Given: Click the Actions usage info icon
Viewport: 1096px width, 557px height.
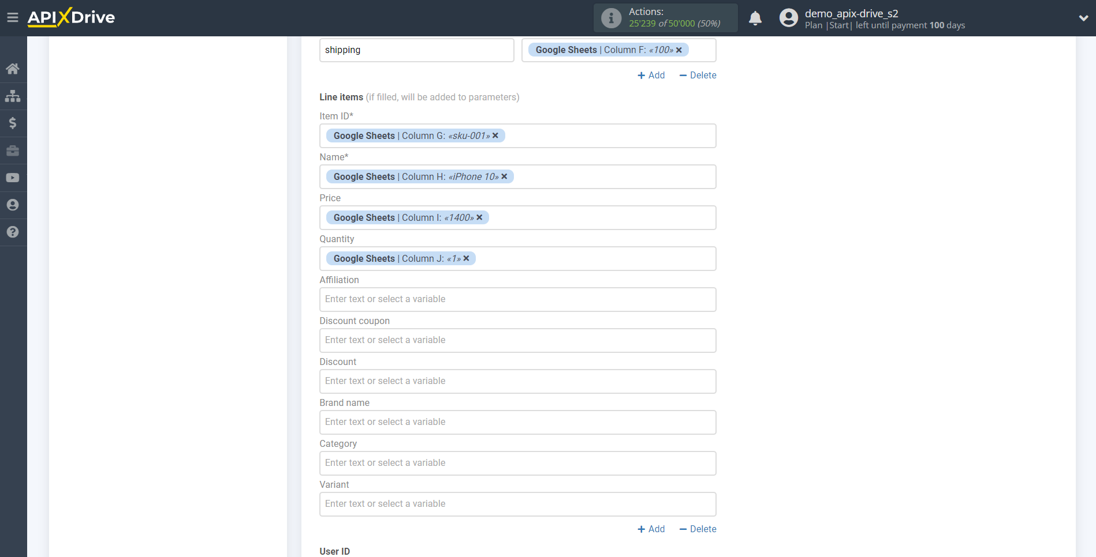Looking at the screenshot, I should [x=610, y=18].
